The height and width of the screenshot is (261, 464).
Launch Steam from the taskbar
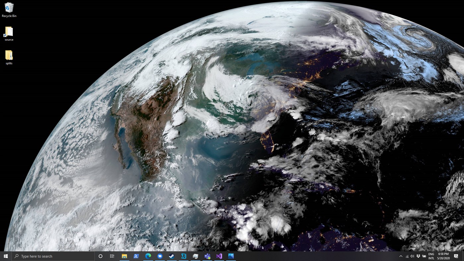[x=171, y=256]
